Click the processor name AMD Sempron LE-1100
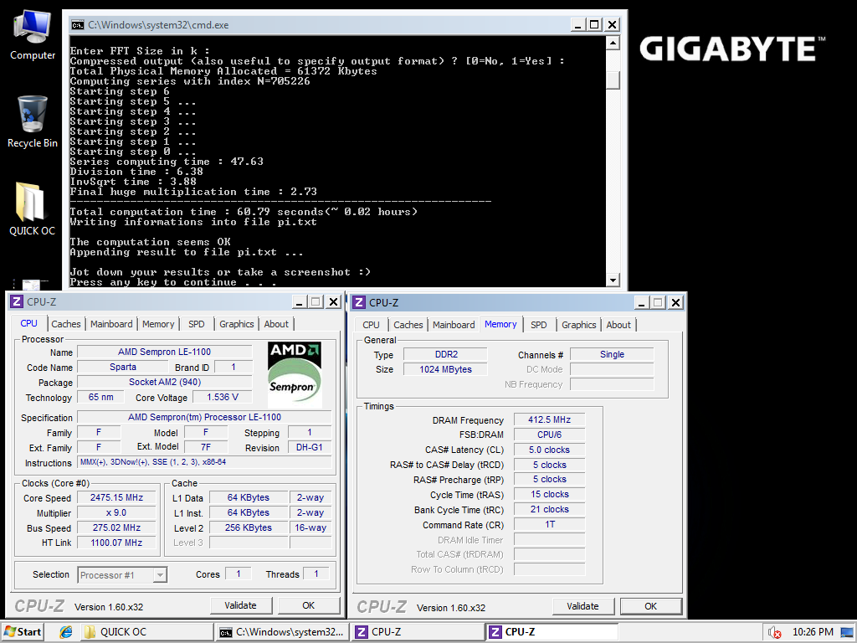The height and width of the screenshot is (643, 857). tap(165, 352)
